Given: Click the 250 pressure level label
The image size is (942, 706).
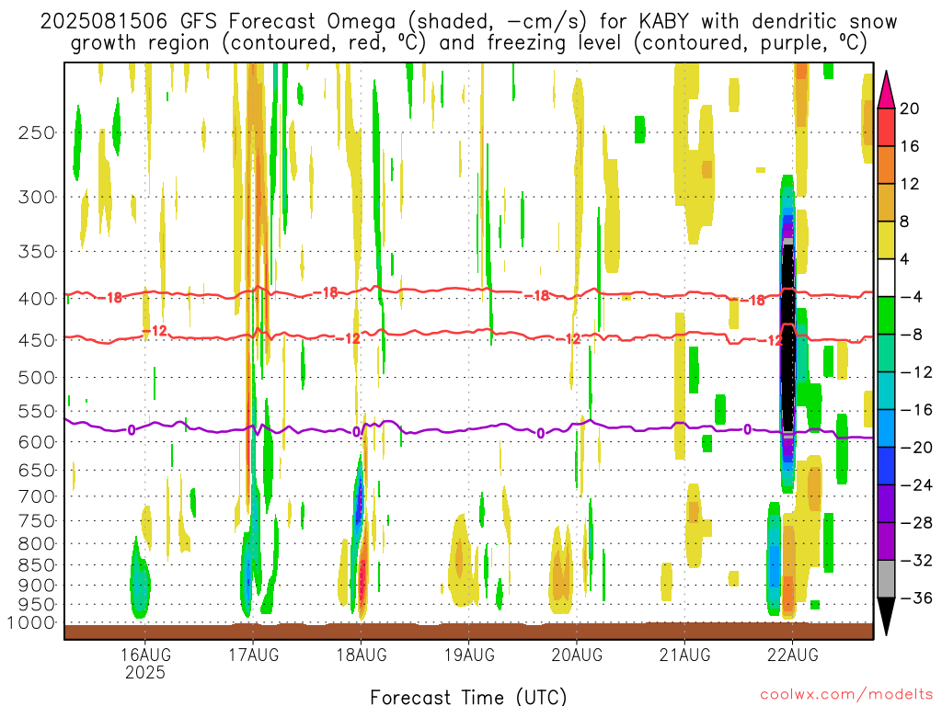Looking at the screenshot, I should coord(37,132).
